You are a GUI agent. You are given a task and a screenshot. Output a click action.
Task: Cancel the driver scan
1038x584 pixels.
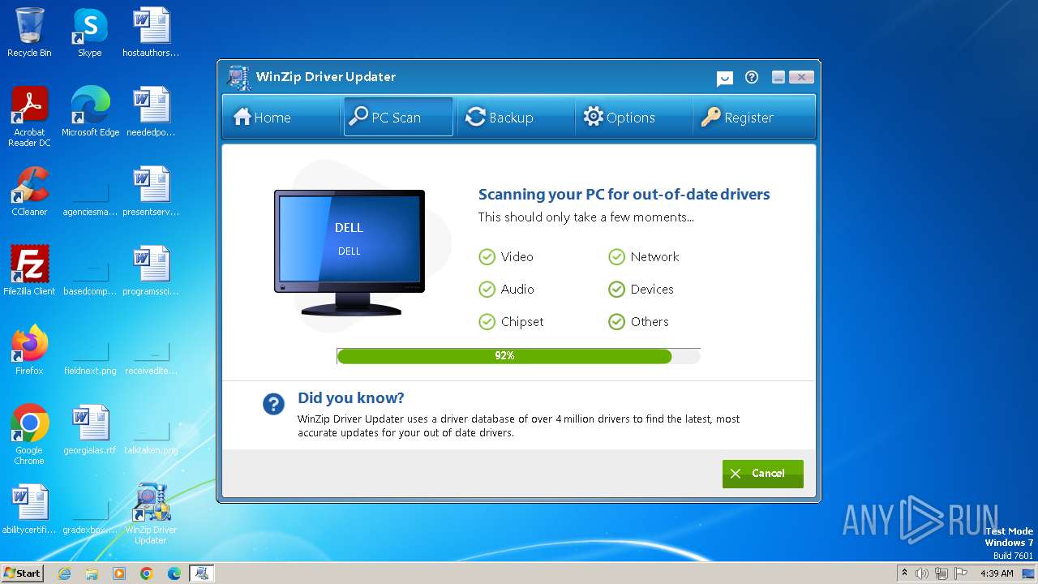[762, 474]
